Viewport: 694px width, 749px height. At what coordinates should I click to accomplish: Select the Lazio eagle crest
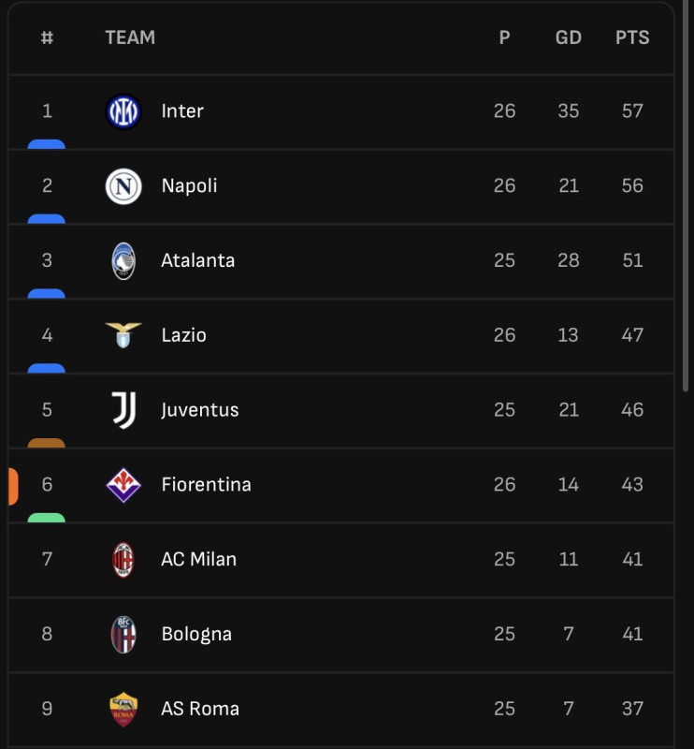[123, 334]
